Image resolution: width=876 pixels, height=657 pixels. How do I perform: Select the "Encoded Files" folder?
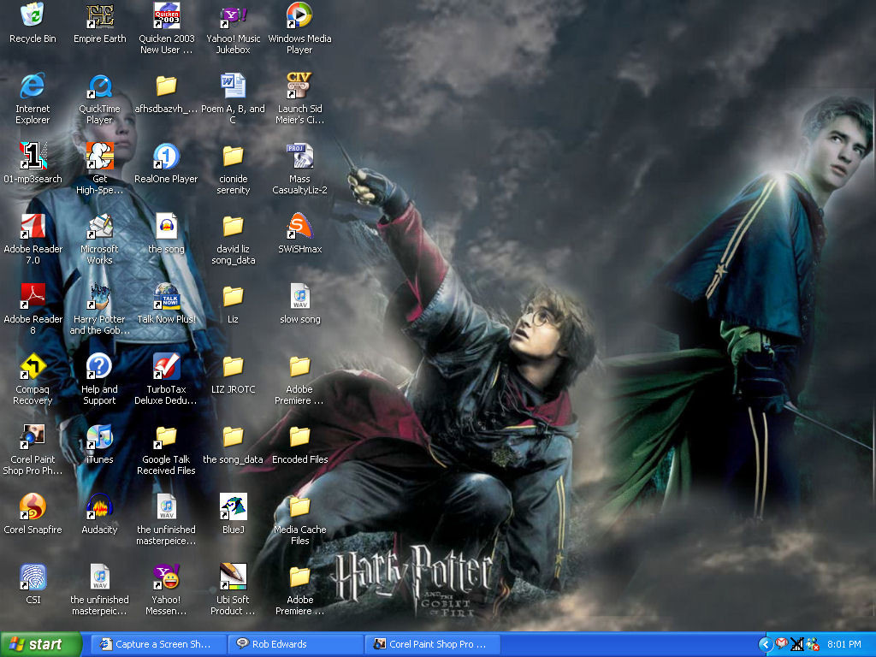coord(299,437)
